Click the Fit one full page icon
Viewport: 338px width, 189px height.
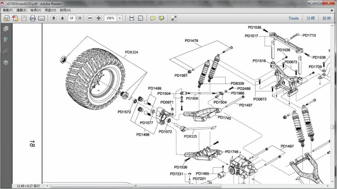click(x=141, y=18)
